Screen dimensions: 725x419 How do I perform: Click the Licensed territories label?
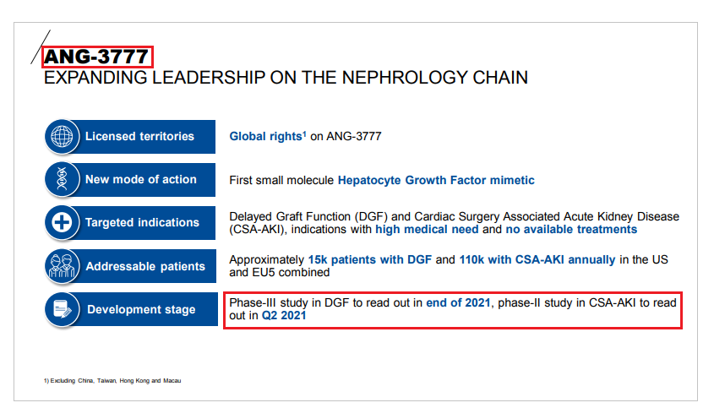[139, 136]
